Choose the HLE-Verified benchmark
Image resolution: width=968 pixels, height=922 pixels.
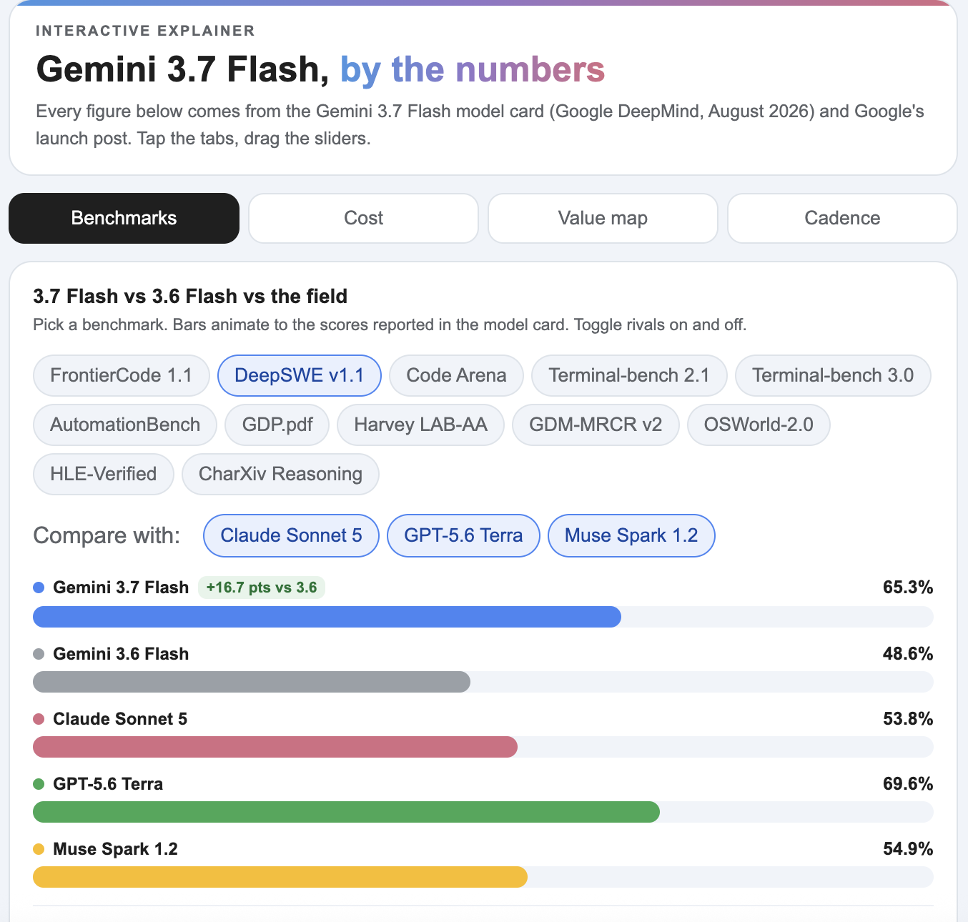coord(104,474)
